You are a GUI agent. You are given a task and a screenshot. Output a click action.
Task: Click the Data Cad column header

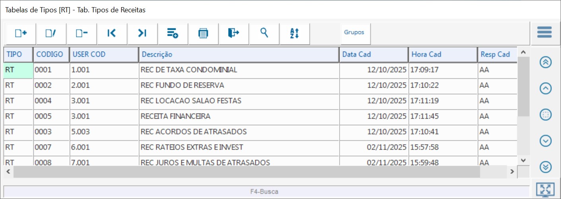click(373, 54)
